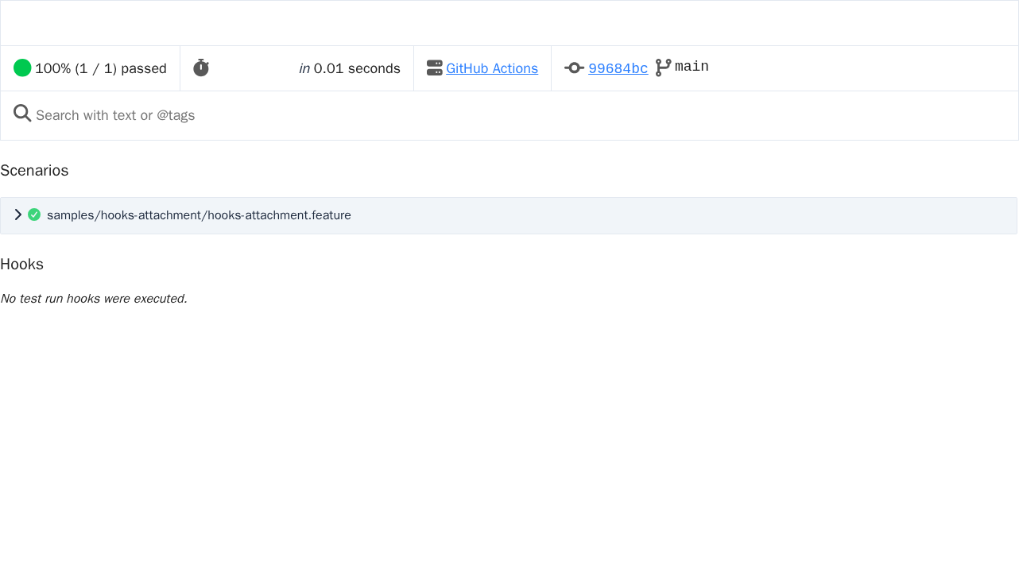Viewport: 1019px width, 572px height.
Task: Click the git branch icon
Action: pyautogui.click(x=663, y=68)
